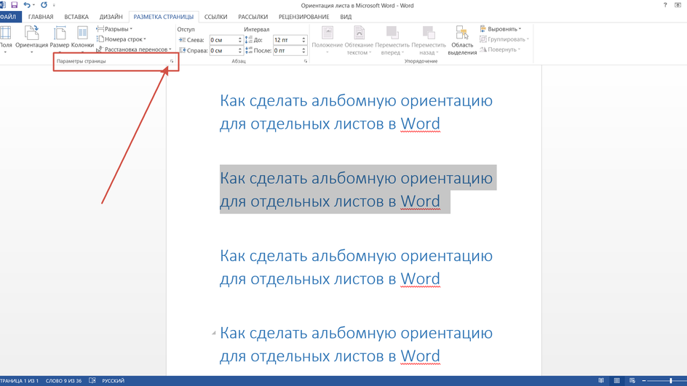The height and width of the screenshot is (386, 687).
Task: Open the Область выделения selection pane
Action: point(462,40)
